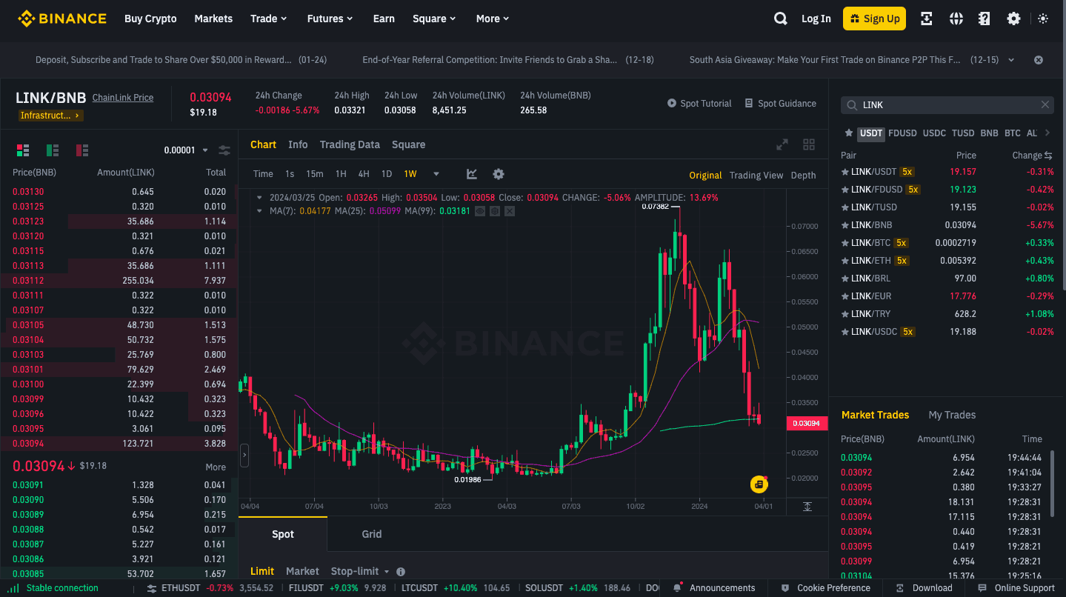Open price precision 0.00001 dropdown
The height and width of the screenshot is (597, 1066).
click(186, 150)
